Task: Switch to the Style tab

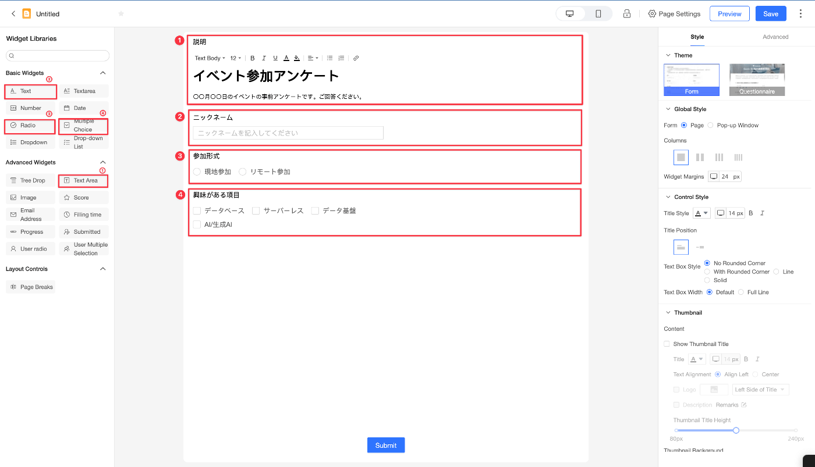Action: (697, 37)
